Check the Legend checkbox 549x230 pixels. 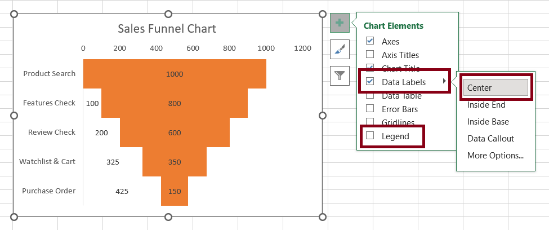(x=370, y=136)
